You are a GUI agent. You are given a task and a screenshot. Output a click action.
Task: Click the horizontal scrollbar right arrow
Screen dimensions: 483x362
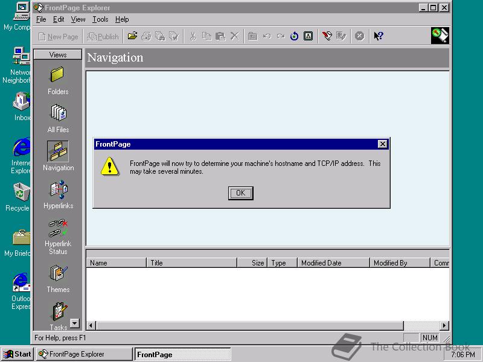click(444, 325)
